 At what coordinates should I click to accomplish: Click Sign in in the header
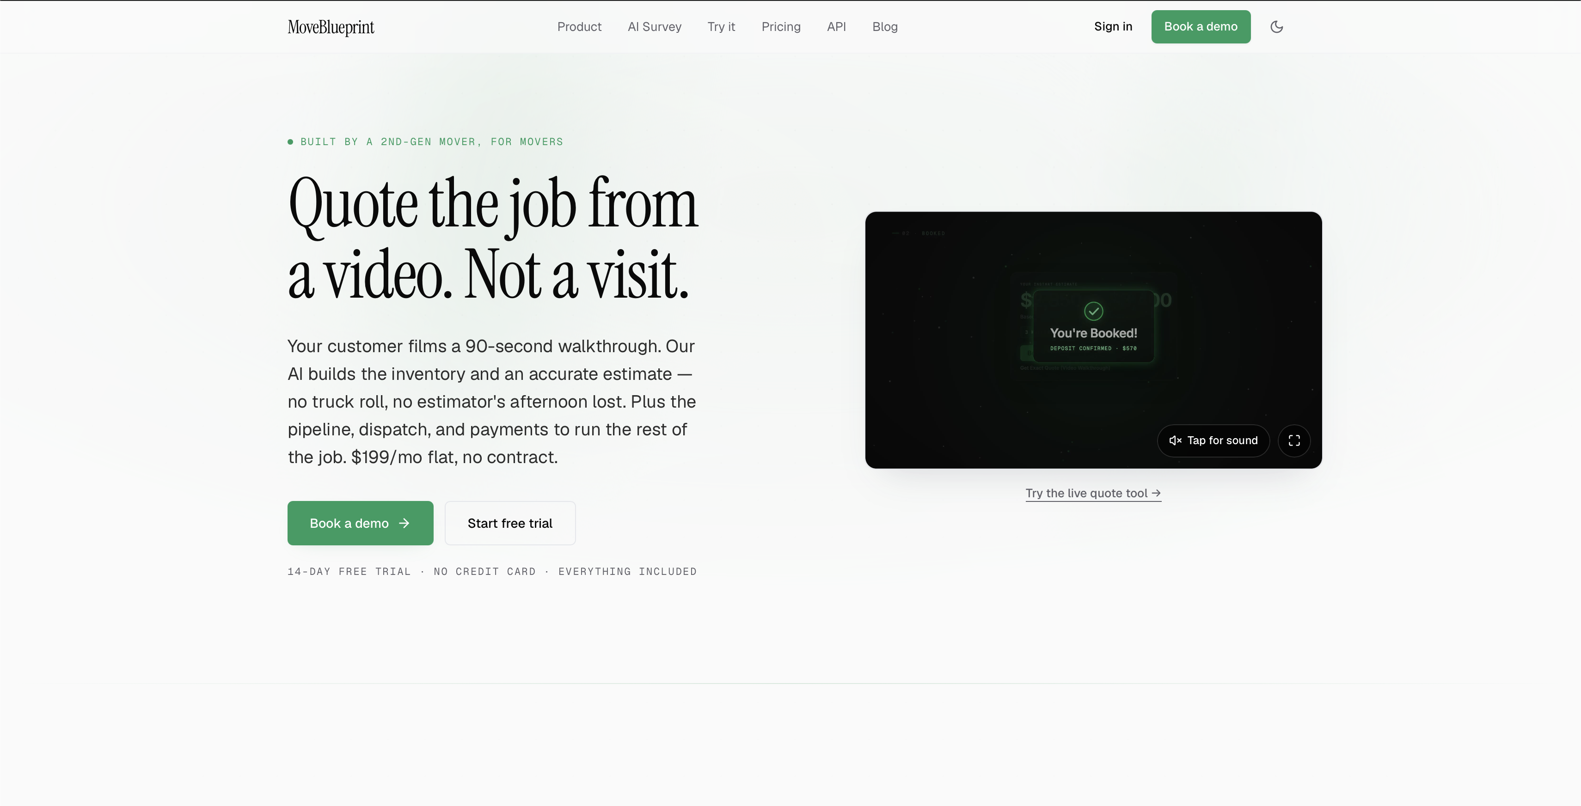click(1113, 26)
